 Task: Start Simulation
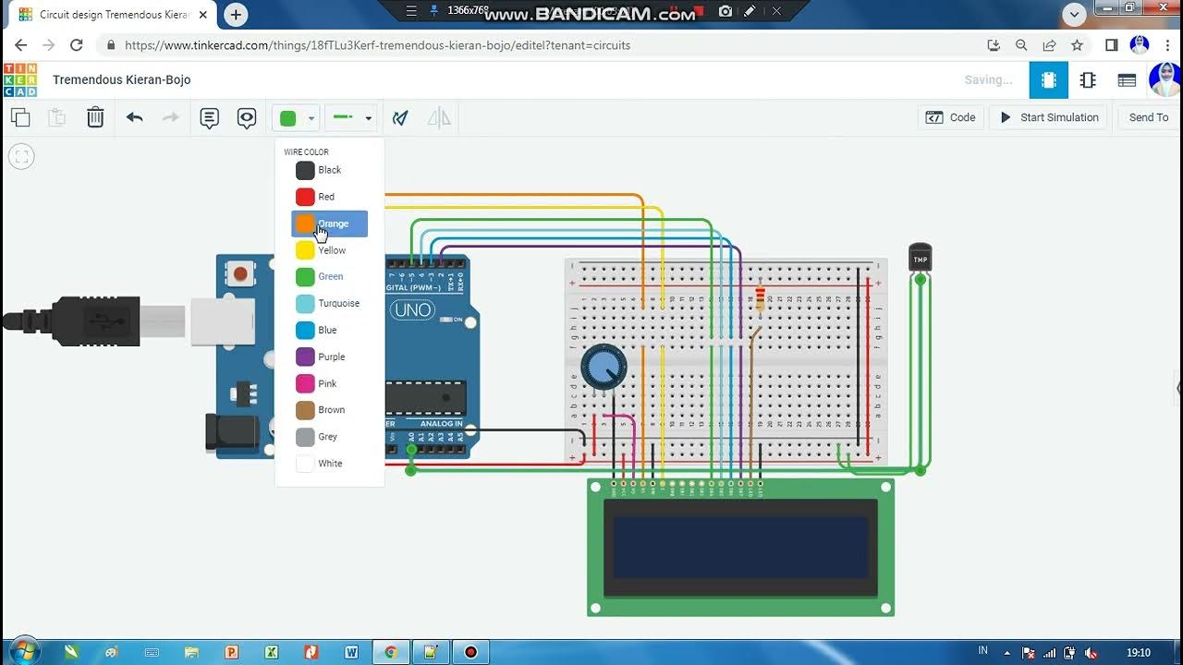[1049, 117]
